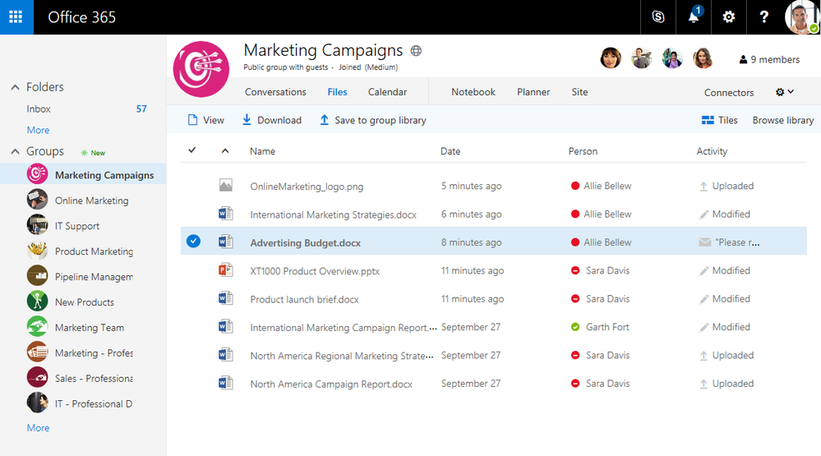Click Word icon of North America Regional Marketing Strategy

pos(226,354)
